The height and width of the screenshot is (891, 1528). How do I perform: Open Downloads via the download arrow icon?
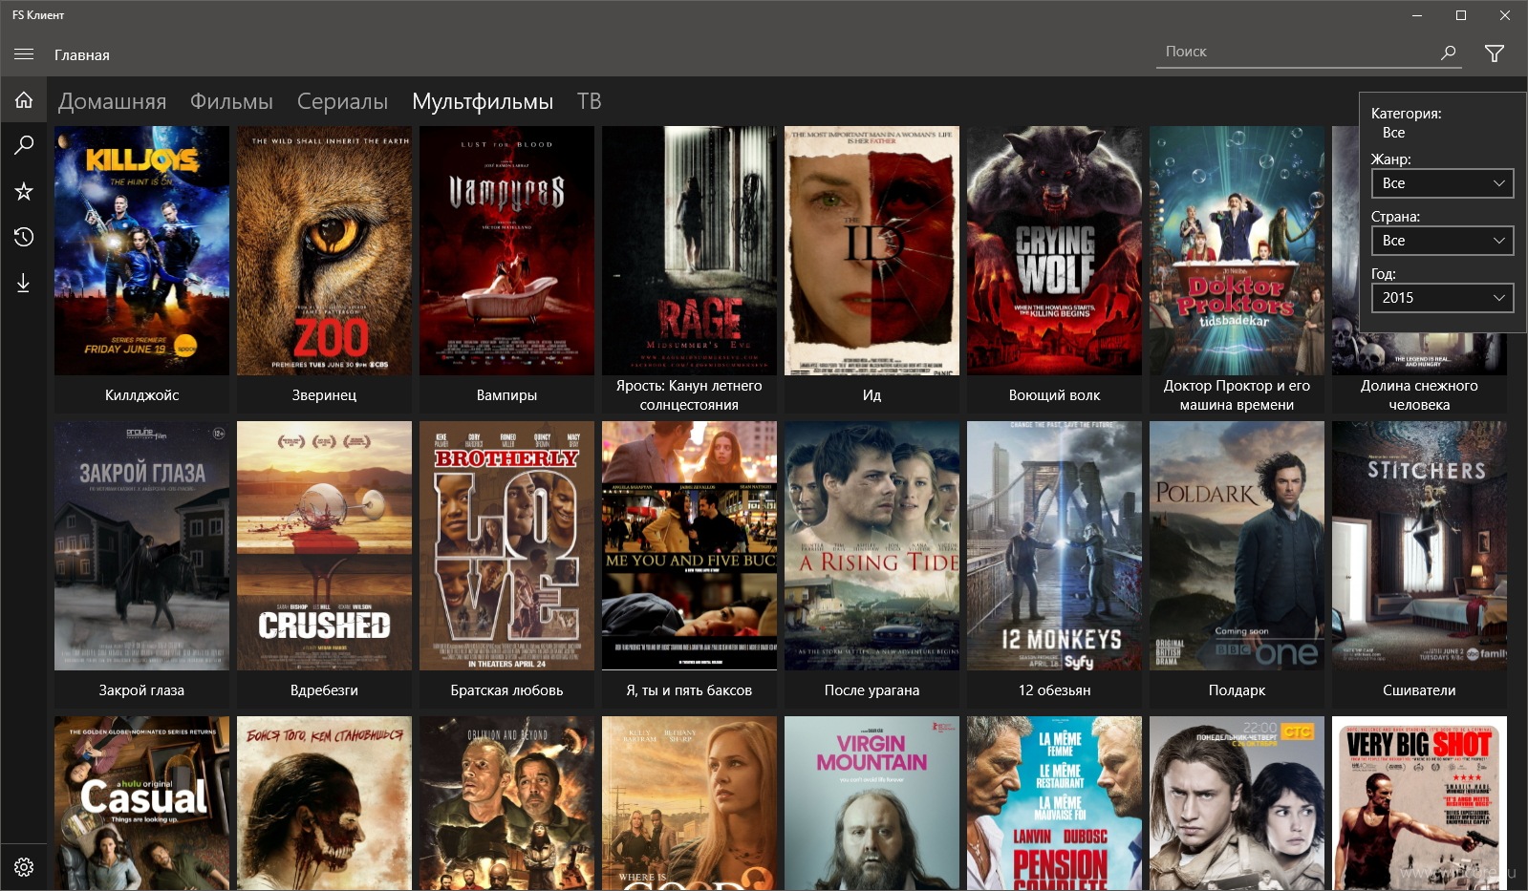pyautogui.click(x=24, y=283)
